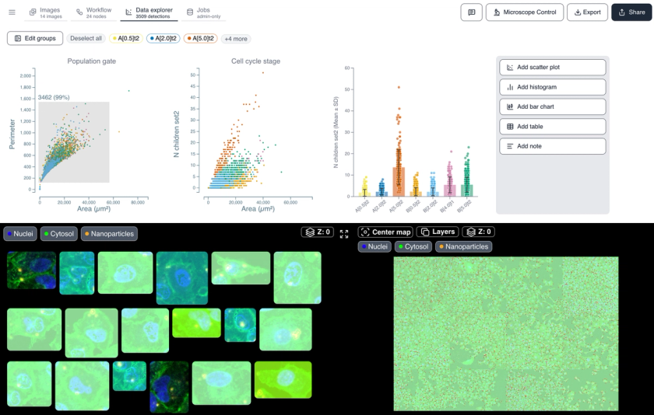Click Add note

553,146
